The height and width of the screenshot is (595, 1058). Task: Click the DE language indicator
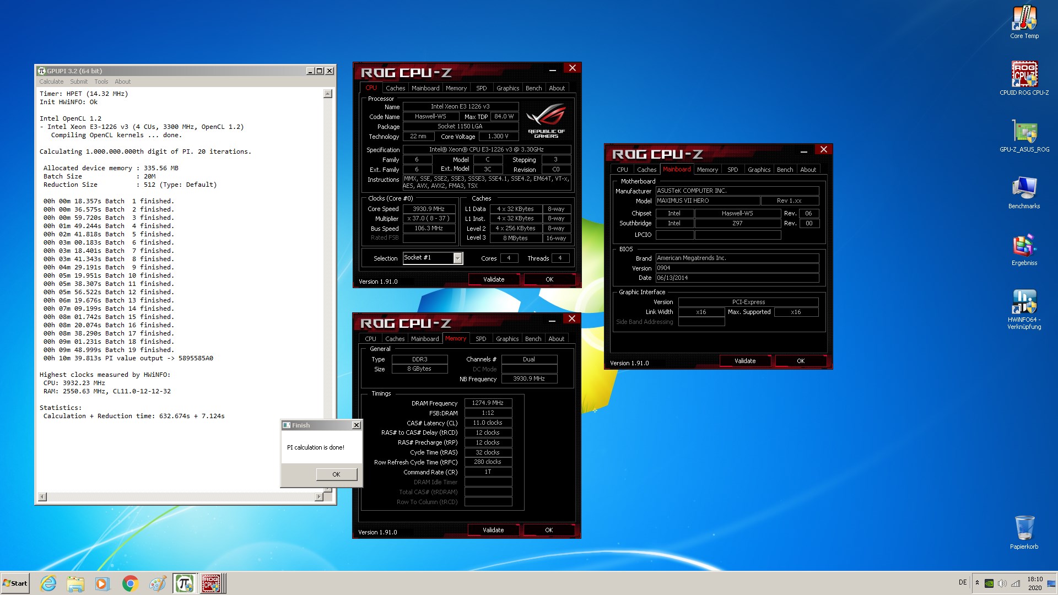[963, 582]
